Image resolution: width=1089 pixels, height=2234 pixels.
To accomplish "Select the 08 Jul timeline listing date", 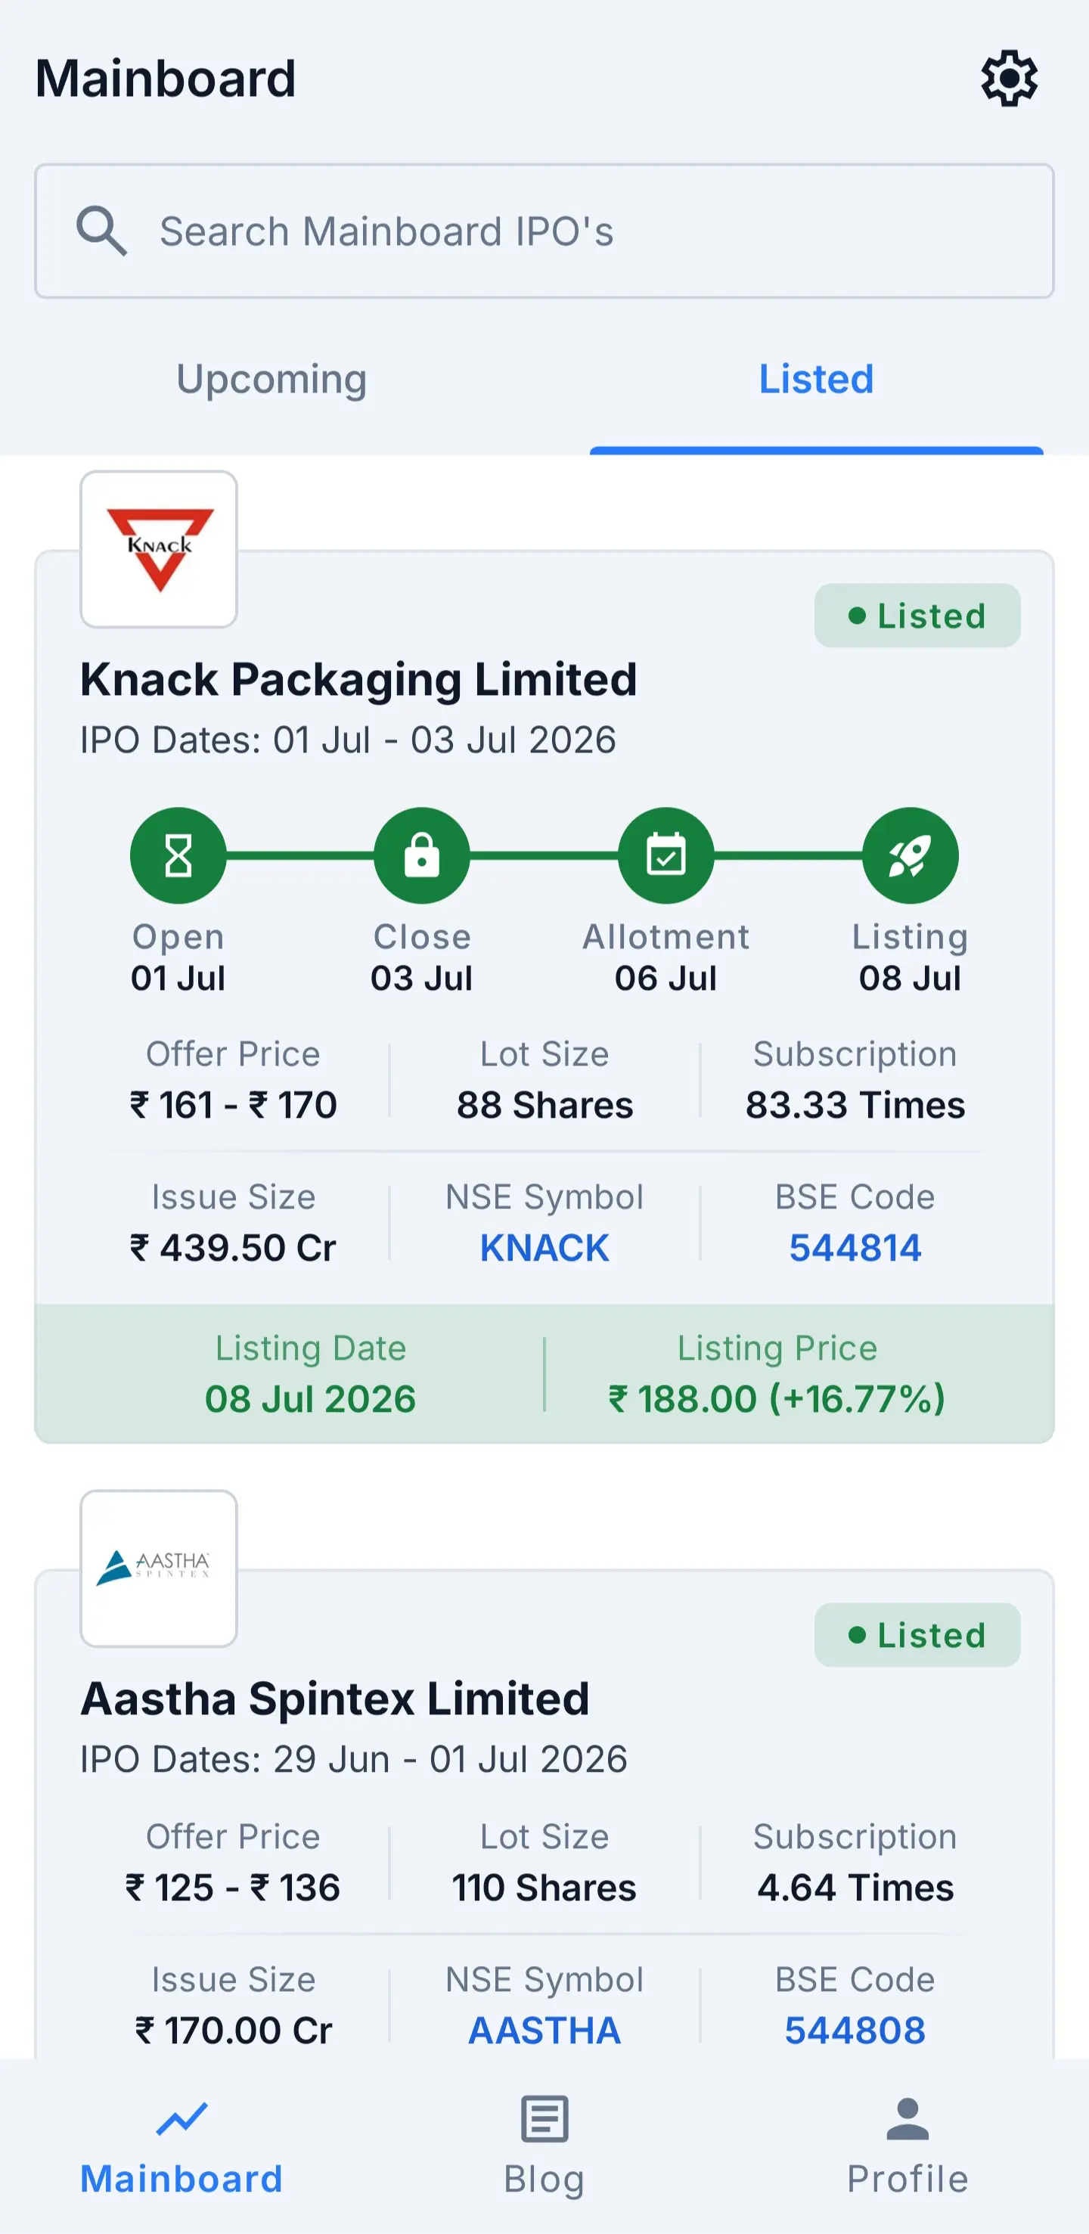I will pyautogui.click(x=911, y=979).
